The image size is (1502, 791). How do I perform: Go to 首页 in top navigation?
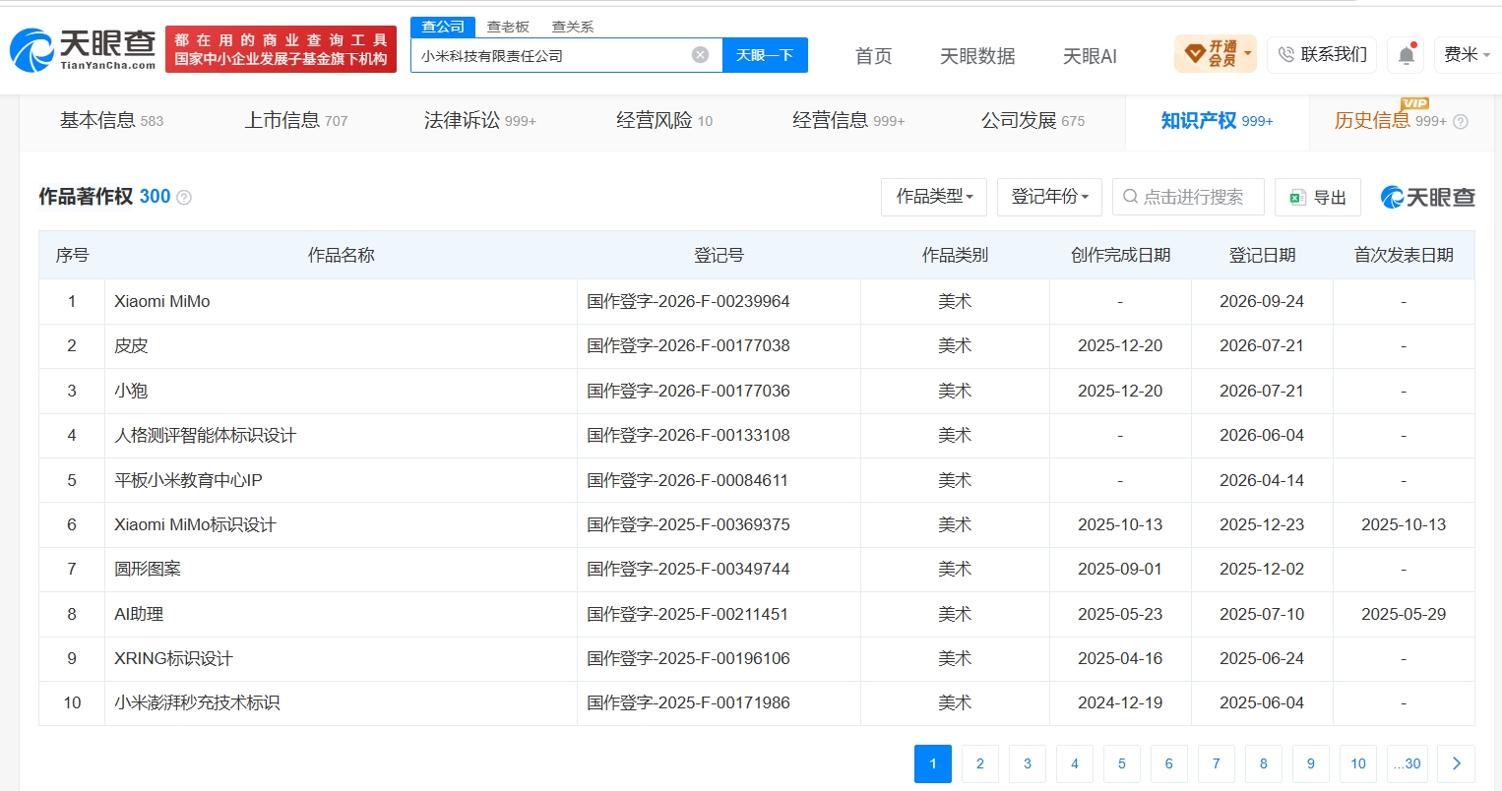[874, 56]
